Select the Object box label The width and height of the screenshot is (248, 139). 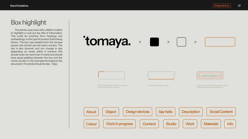111,112
